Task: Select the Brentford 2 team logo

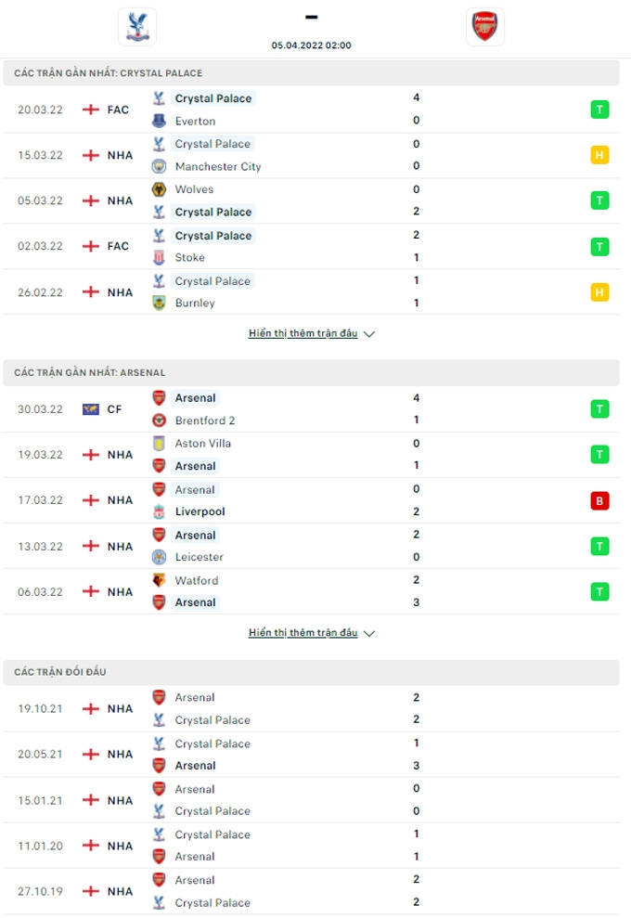Action: point(158,420)
